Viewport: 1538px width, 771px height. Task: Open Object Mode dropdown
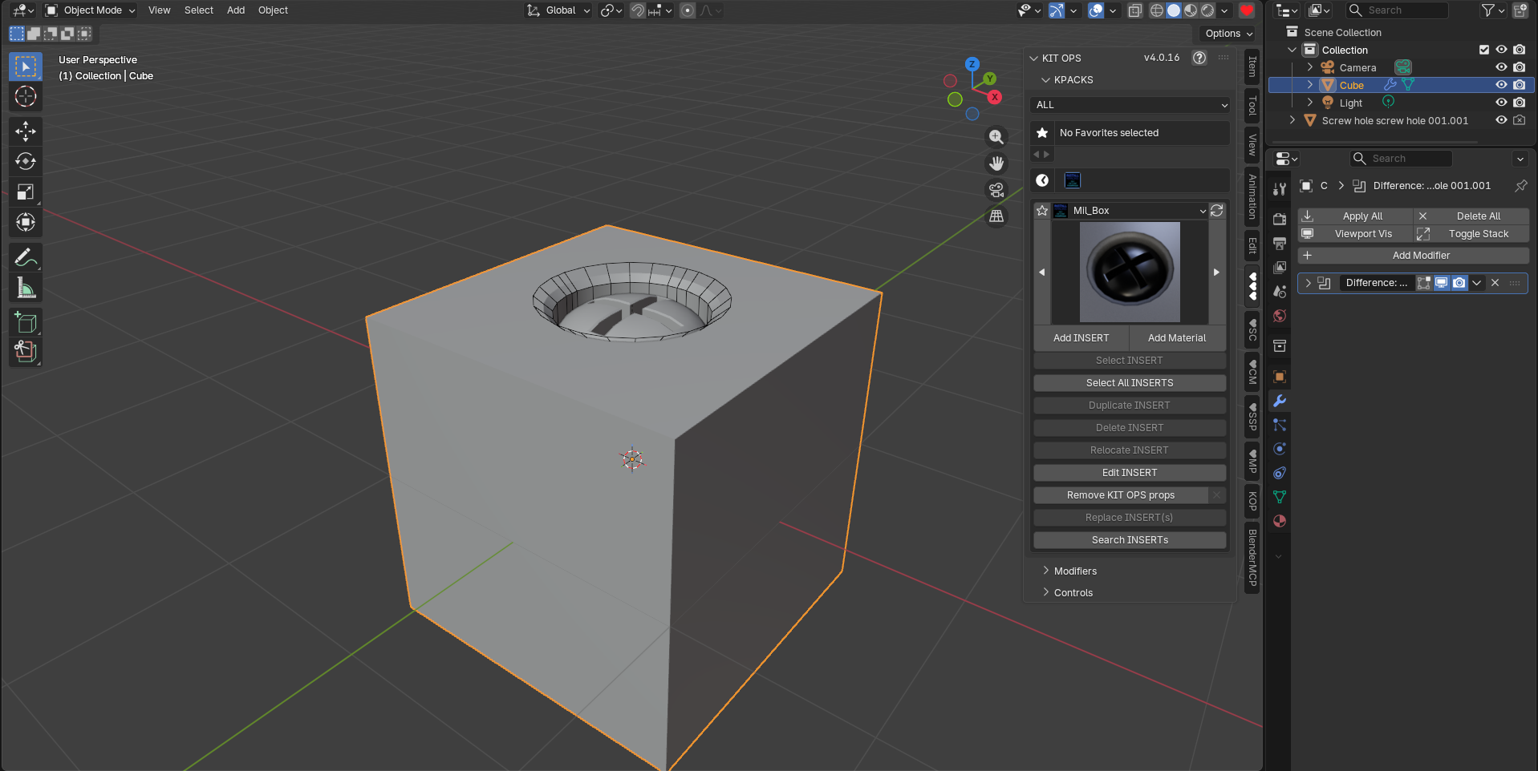[x=90, y=10]
